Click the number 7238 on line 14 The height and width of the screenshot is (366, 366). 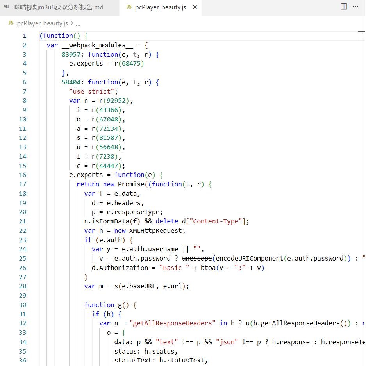(107, 156)
